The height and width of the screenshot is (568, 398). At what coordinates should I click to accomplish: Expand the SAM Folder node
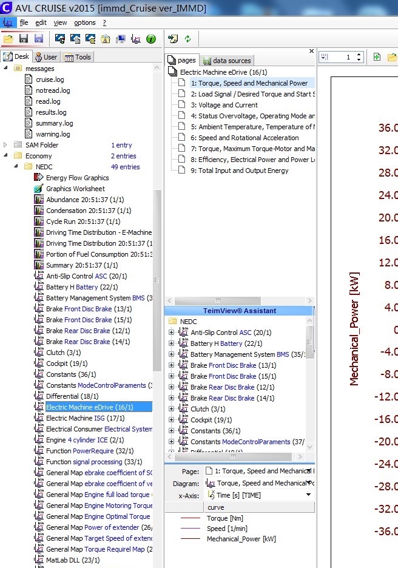(5, 145)
